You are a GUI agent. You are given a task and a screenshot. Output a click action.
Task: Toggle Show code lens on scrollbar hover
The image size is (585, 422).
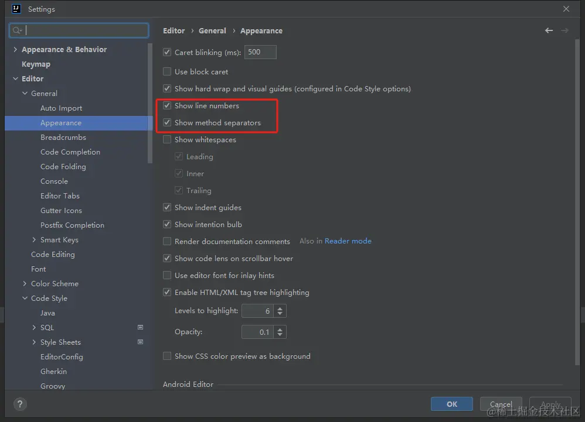coord(167,259)
